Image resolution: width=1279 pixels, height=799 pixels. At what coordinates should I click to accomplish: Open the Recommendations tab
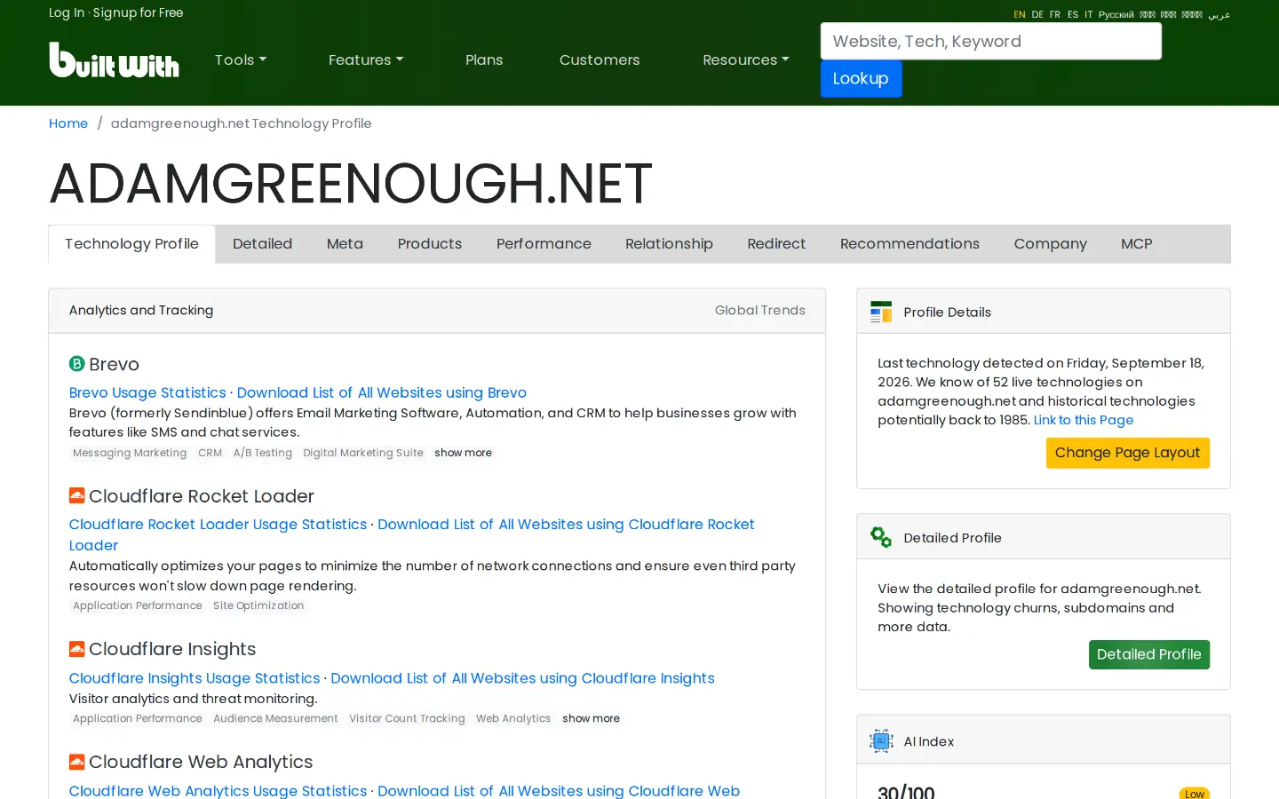(x=910, y=243)
